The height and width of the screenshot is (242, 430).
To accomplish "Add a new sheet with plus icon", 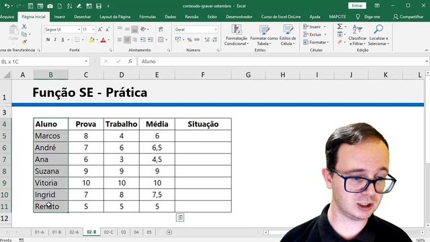I will point(169,232).
